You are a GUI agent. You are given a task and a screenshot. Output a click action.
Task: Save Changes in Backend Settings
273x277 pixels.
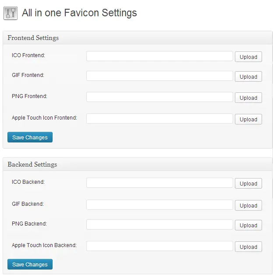(x=30, y=264)
